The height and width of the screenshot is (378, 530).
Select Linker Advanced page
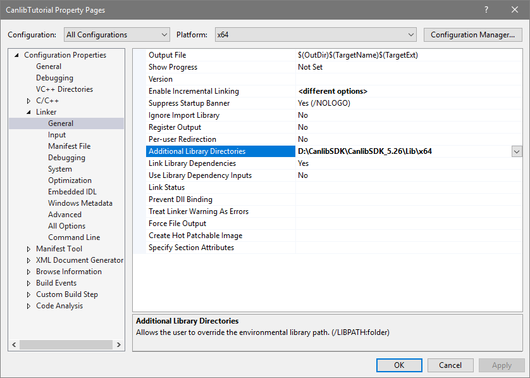(65, 215)
